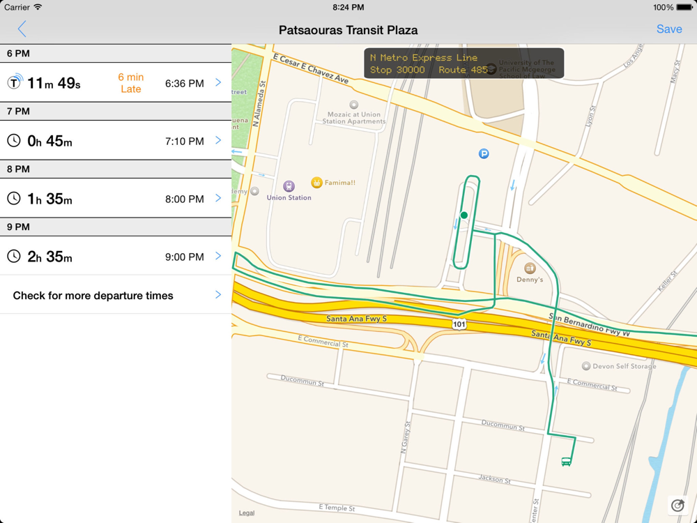Tap the Wi-Fi indicator in status bar
This screenshot has width=697, height=523.
(x=38, y=7)
